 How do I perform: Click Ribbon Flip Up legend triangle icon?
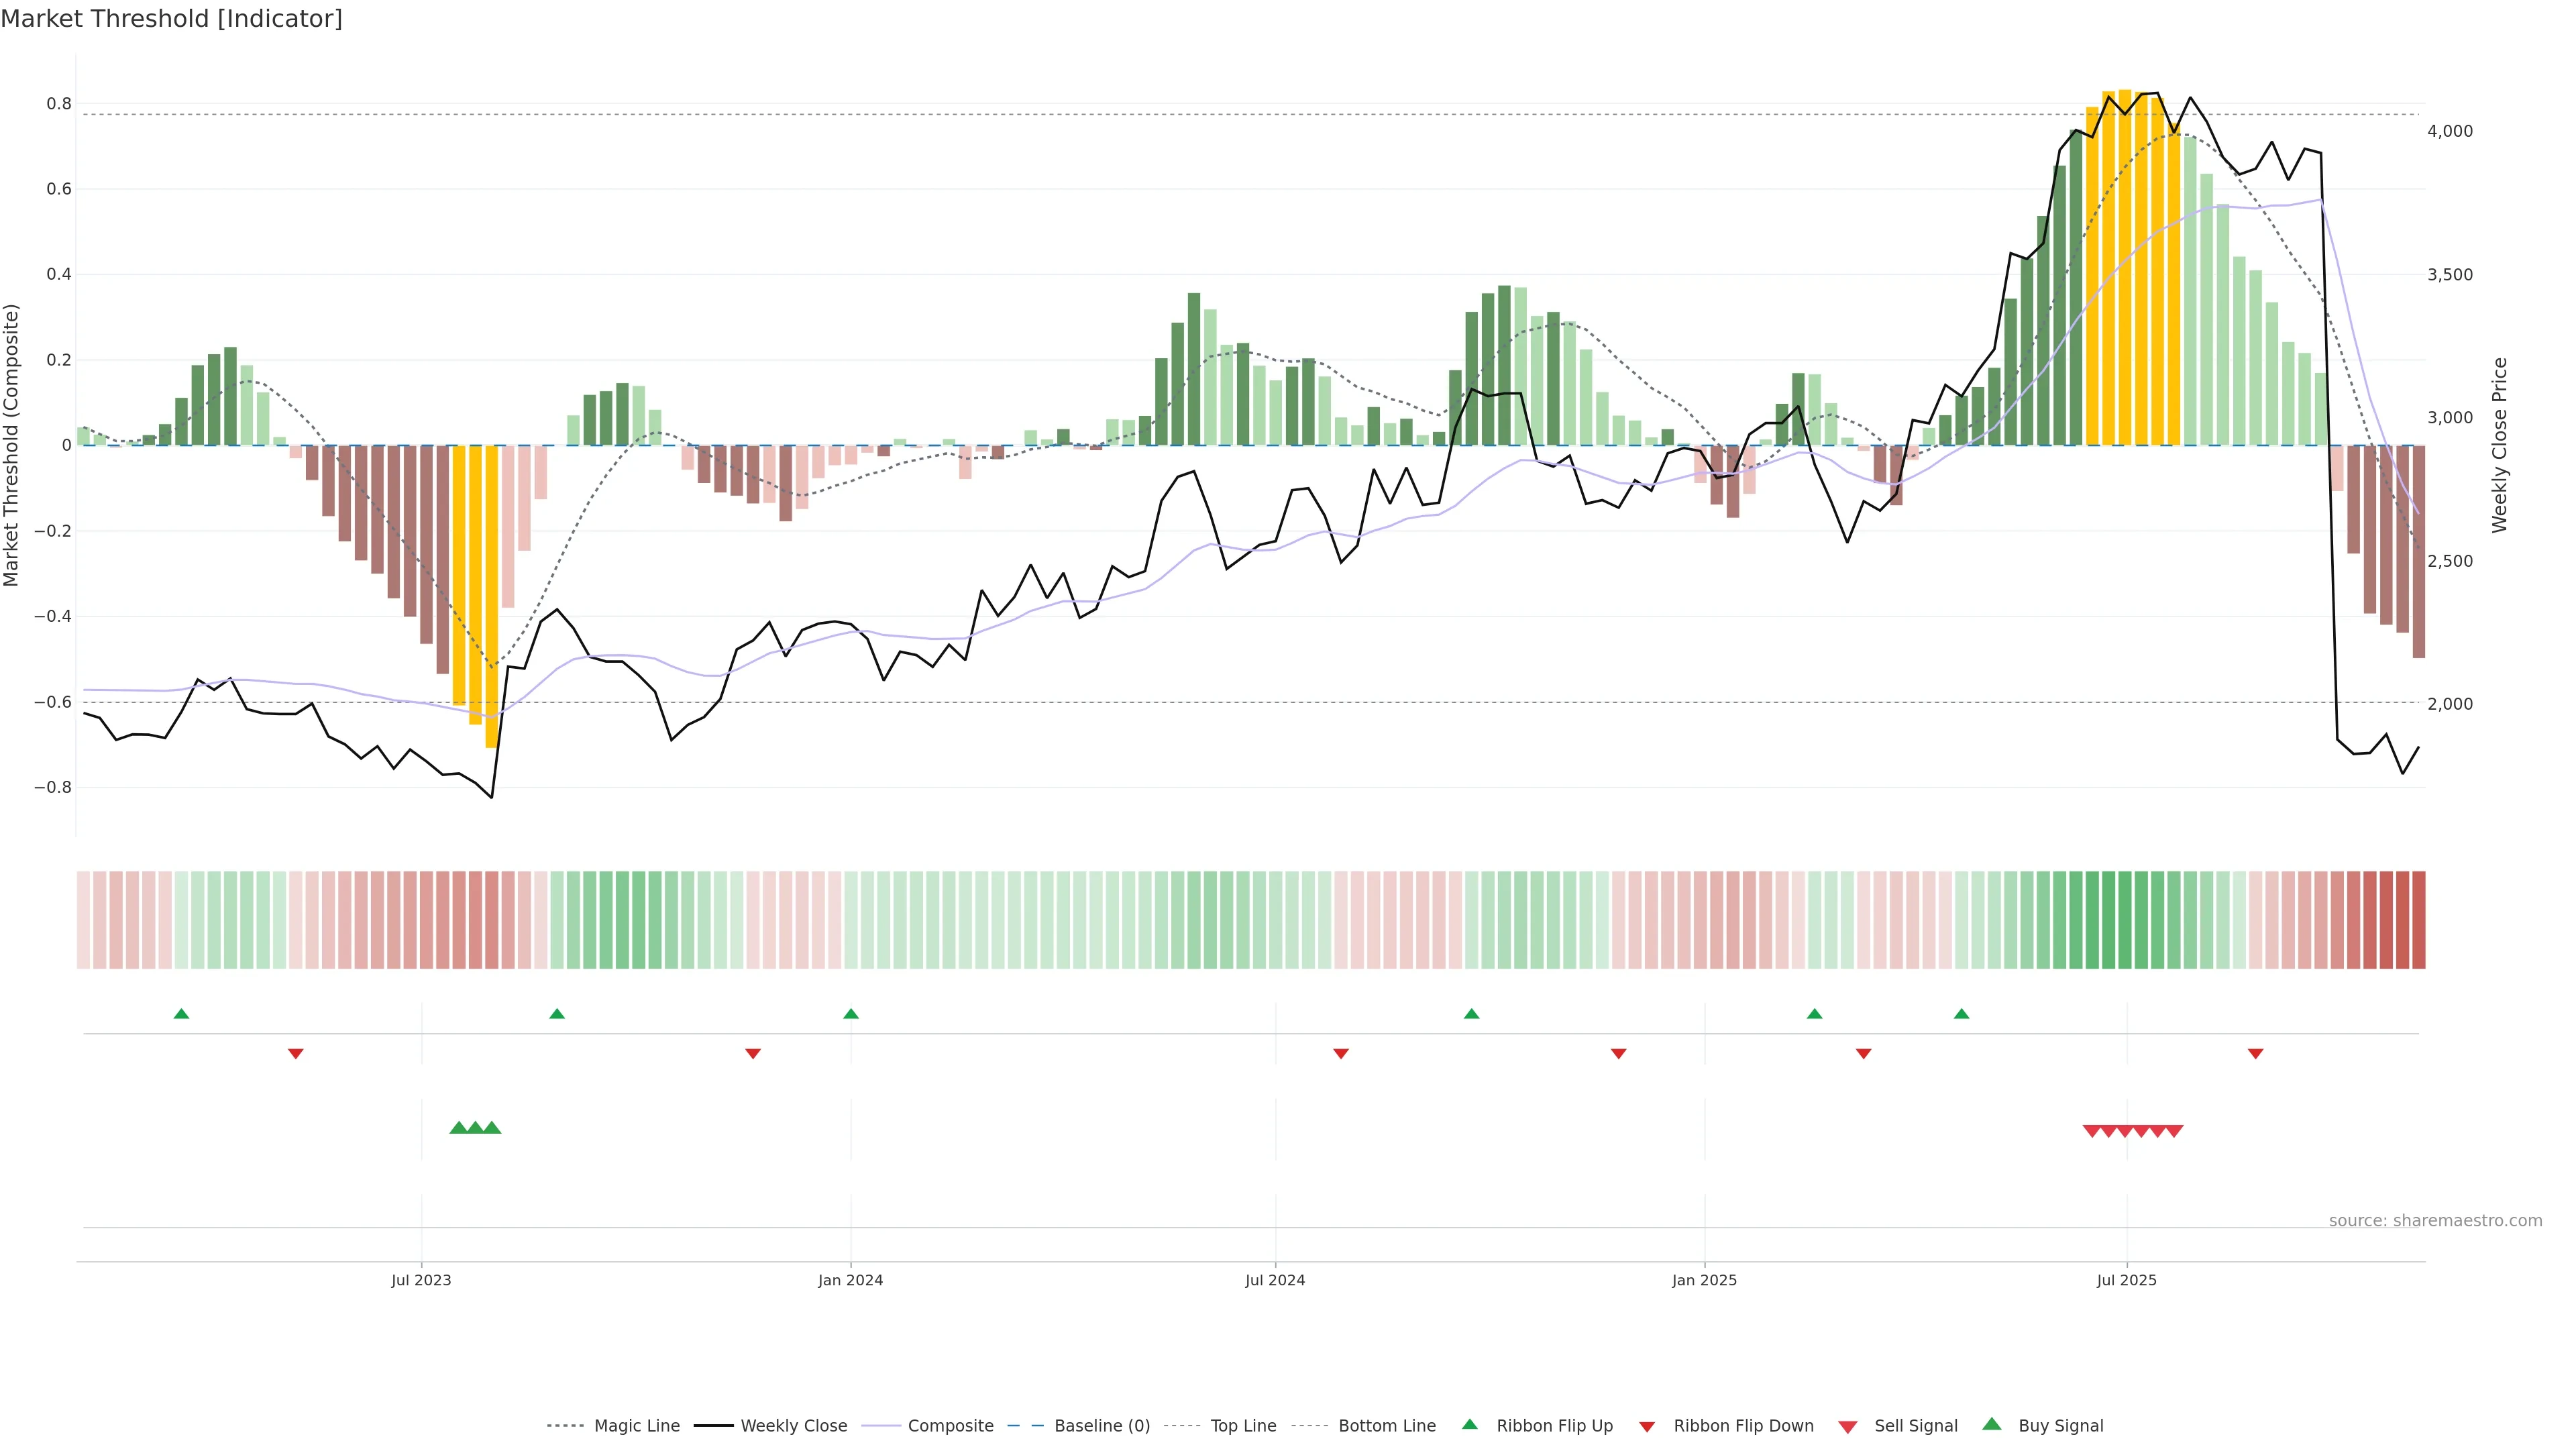point(1469,1424)
